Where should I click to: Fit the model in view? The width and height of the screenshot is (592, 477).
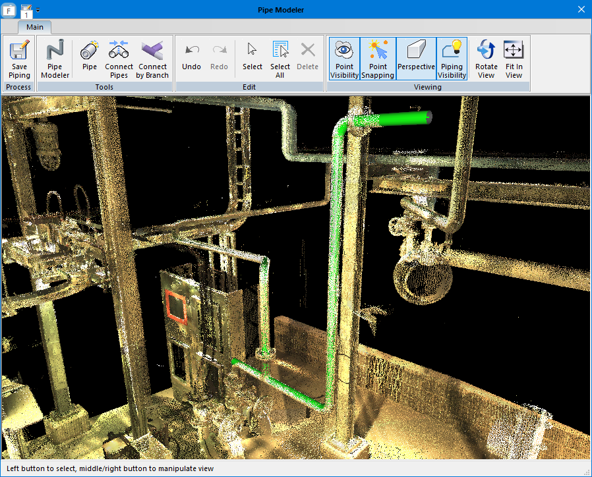(514, 59)
